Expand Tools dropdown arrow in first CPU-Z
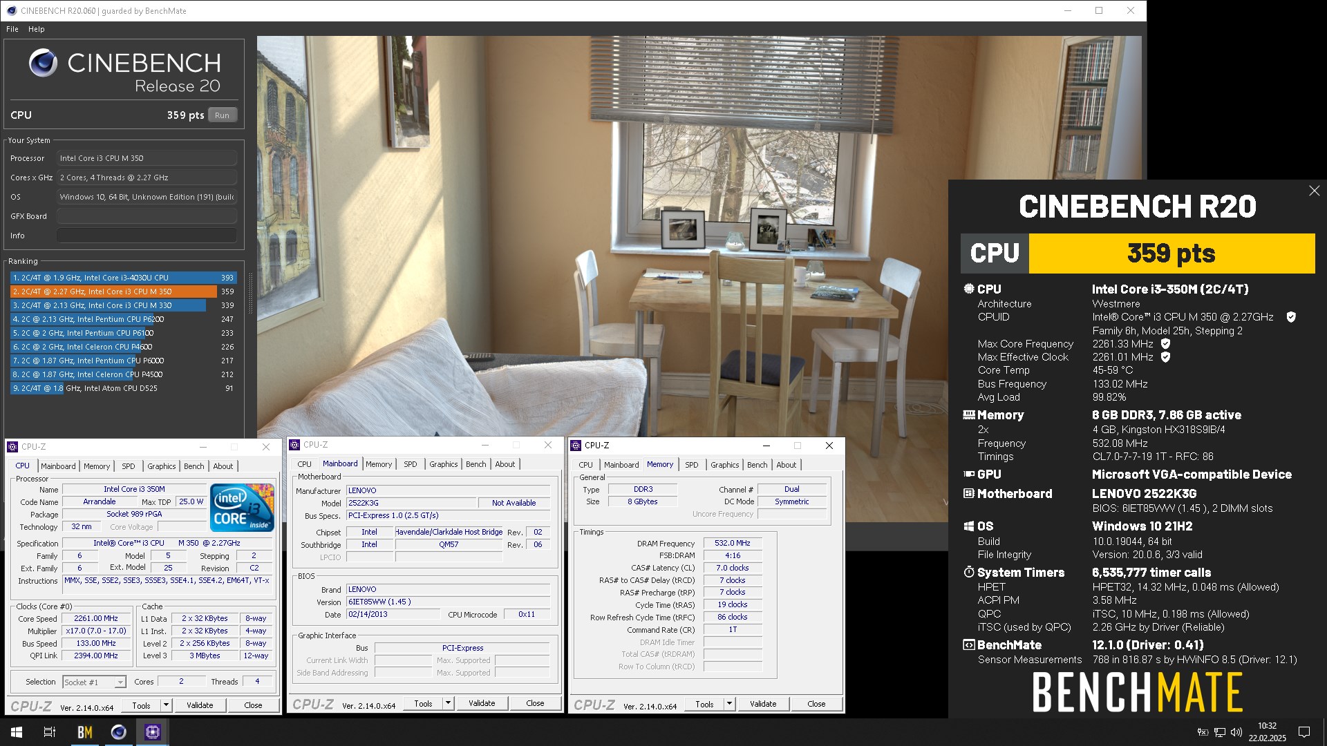 pos(166,705)
